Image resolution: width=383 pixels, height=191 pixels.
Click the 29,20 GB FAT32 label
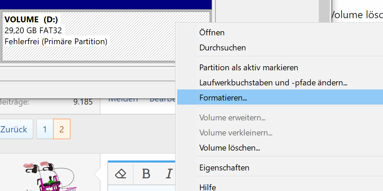pos(33,31)
